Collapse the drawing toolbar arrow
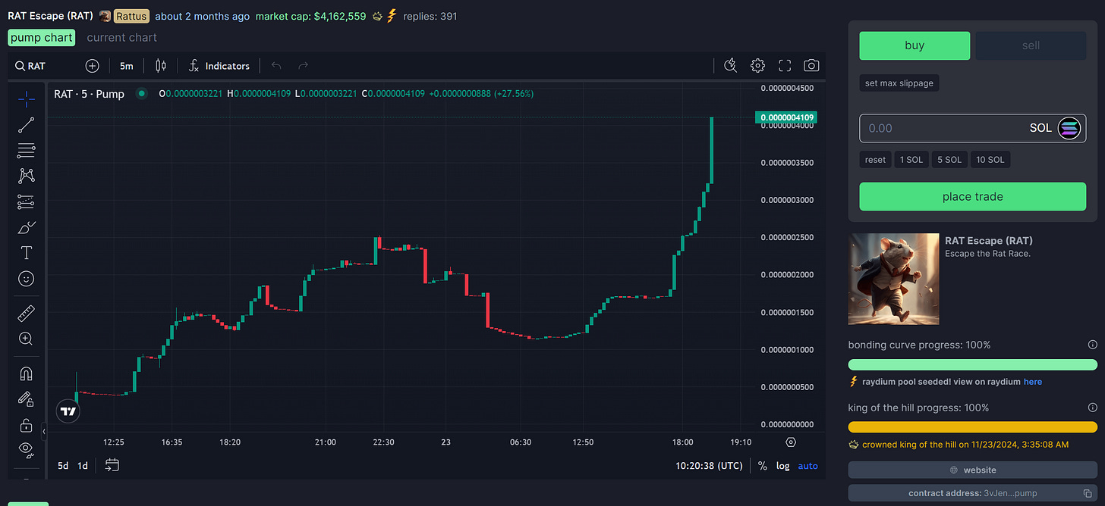 pyautogui.click(x=43, y=431)
